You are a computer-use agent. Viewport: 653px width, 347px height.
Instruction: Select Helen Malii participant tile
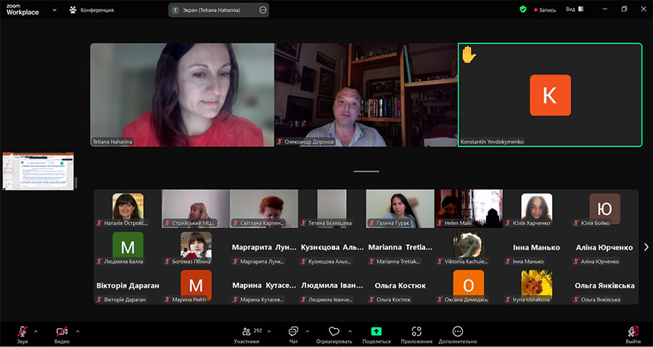pos(469,209)
